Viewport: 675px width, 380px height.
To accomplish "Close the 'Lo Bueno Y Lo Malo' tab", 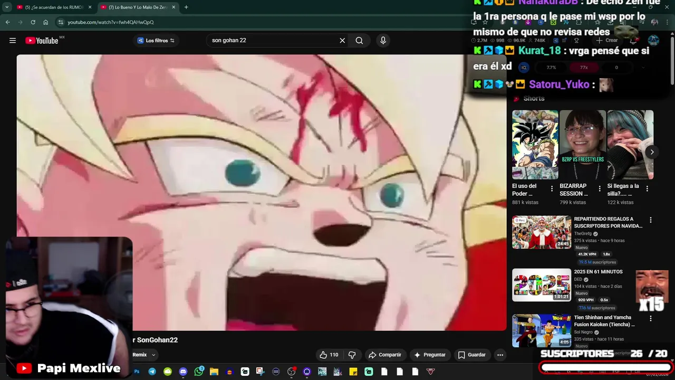I will [x=173, y=7].
